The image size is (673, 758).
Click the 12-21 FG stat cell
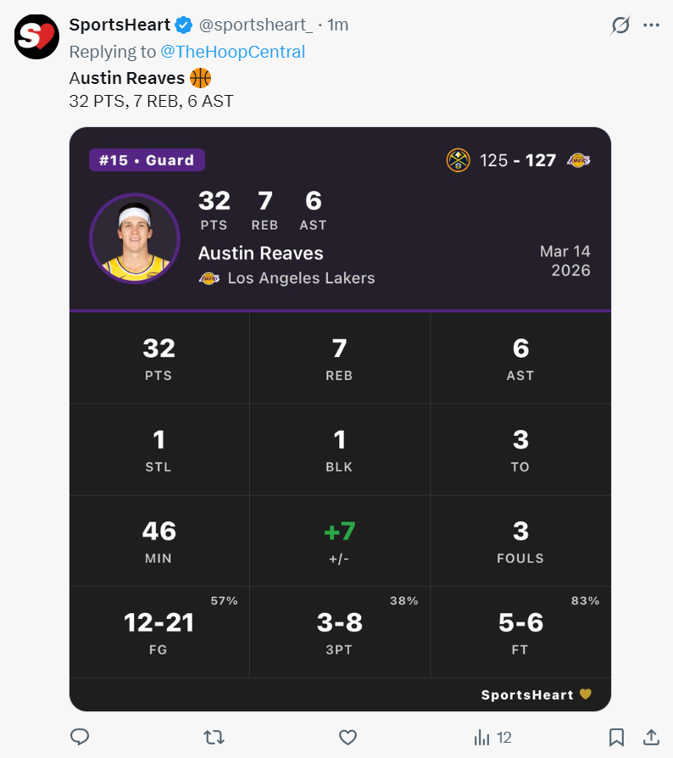[x=159, y=632]
